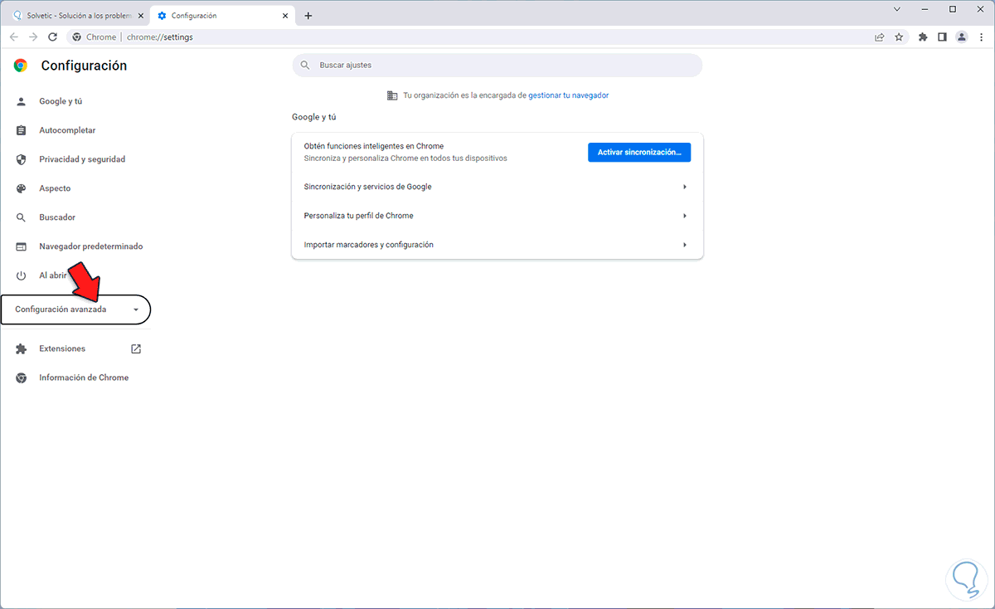
Task: Expand Personaliza tu perfil de Chrome arrow
Action: [685, 216]
